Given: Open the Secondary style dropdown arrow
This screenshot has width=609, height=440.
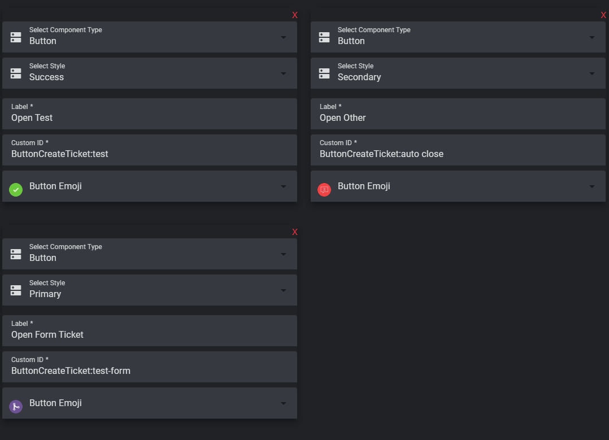Looking at the screenshot, I should pos(592,73).
